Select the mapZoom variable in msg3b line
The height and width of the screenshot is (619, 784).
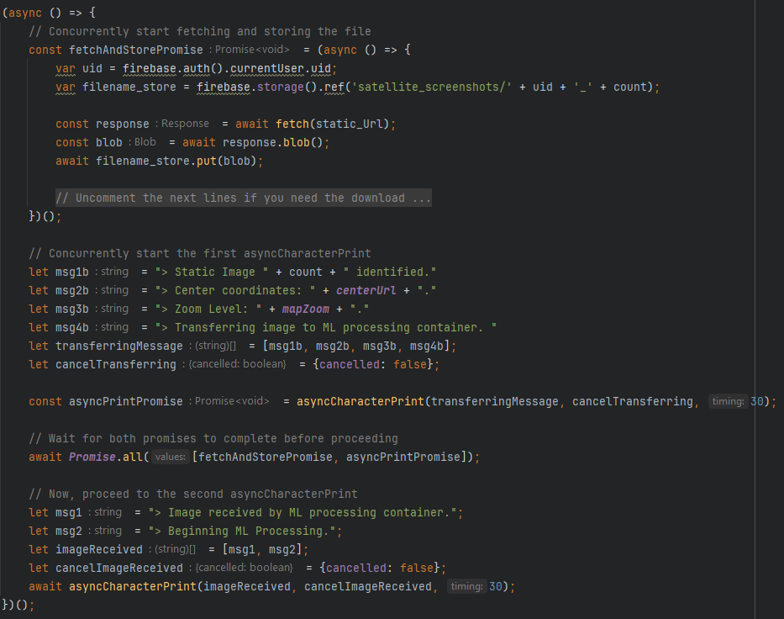pyautogui.click(x=305, y=309)
